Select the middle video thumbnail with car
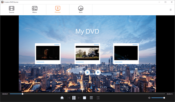 pyautogui.click(x=87, y=53)
